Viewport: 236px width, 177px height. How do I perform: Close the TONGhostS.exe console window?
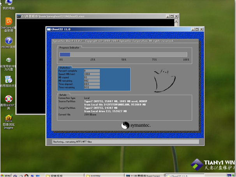click(x=177, y=16)
